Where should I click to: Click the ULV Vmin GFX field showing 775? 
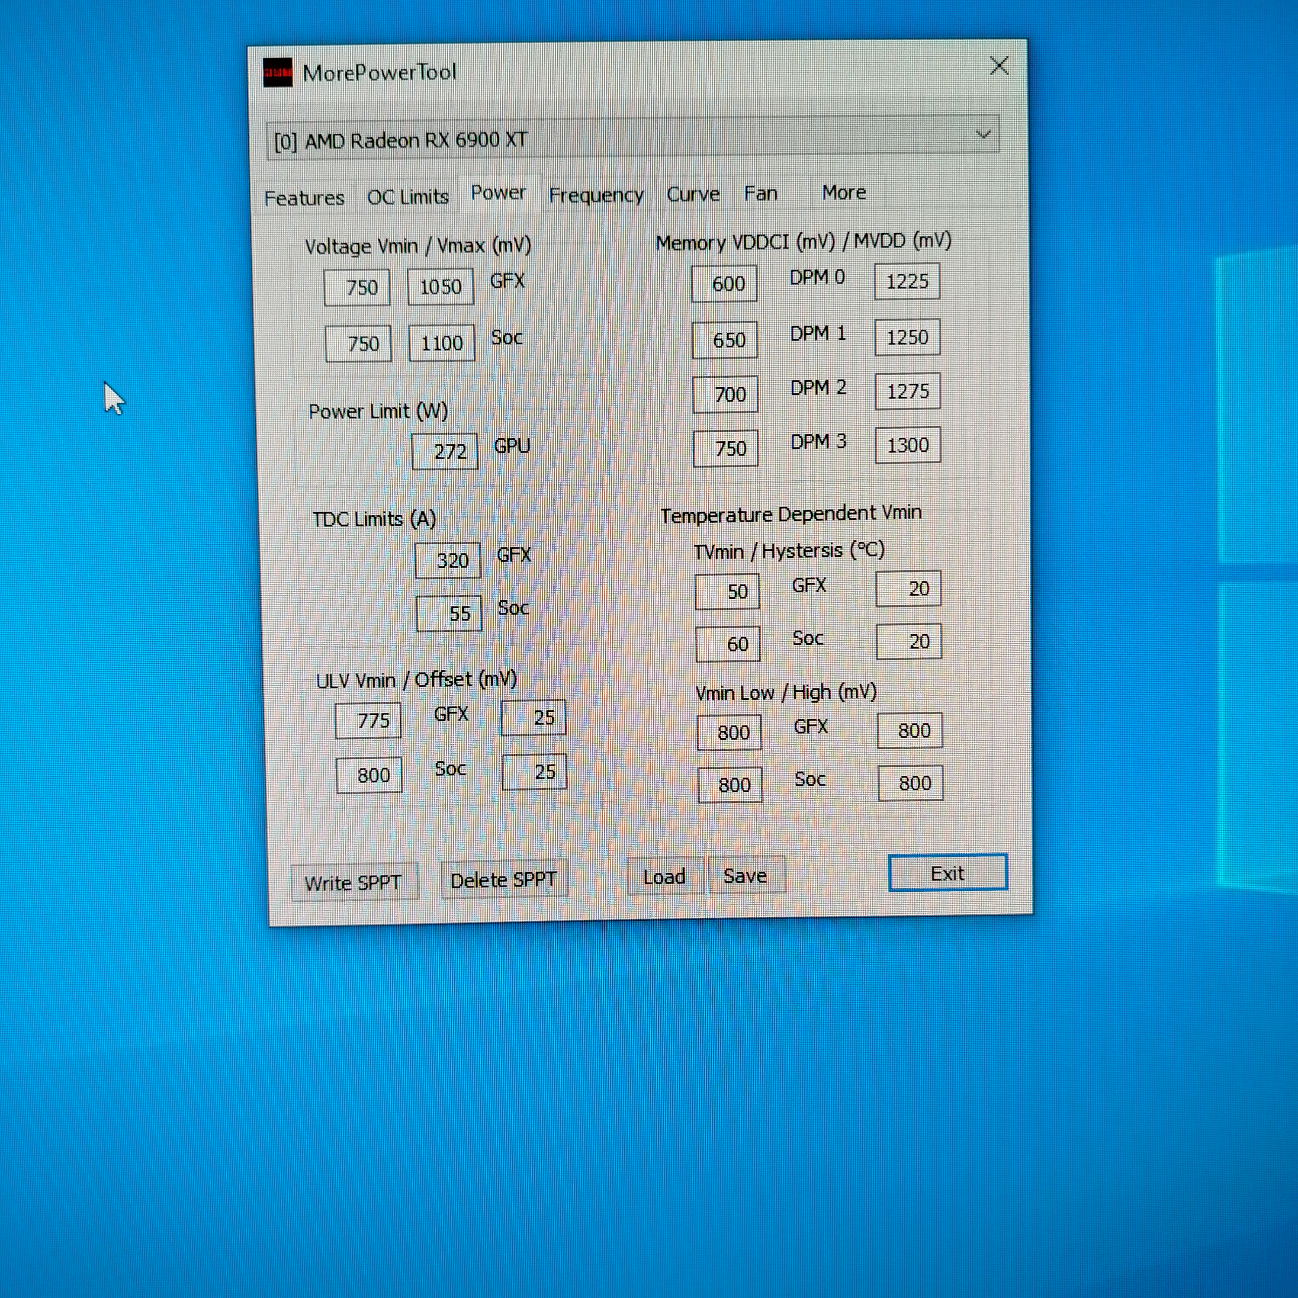pos(368,721)
